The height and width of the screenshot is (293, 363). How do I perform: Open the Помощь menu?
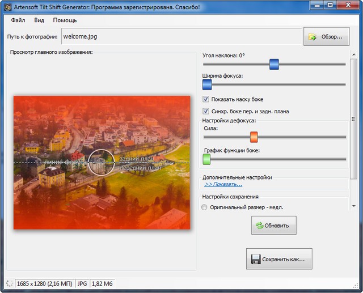[x=65, y=20]
